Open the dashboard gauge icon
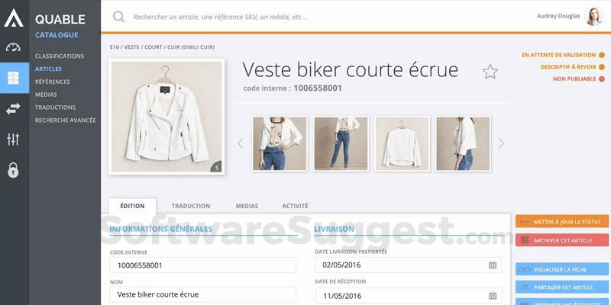Image resolution: width=611 pixels, height=305 pixels. (x=13, y=47)
